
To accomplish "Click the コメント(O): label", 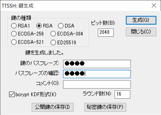I will pos(47,83).
